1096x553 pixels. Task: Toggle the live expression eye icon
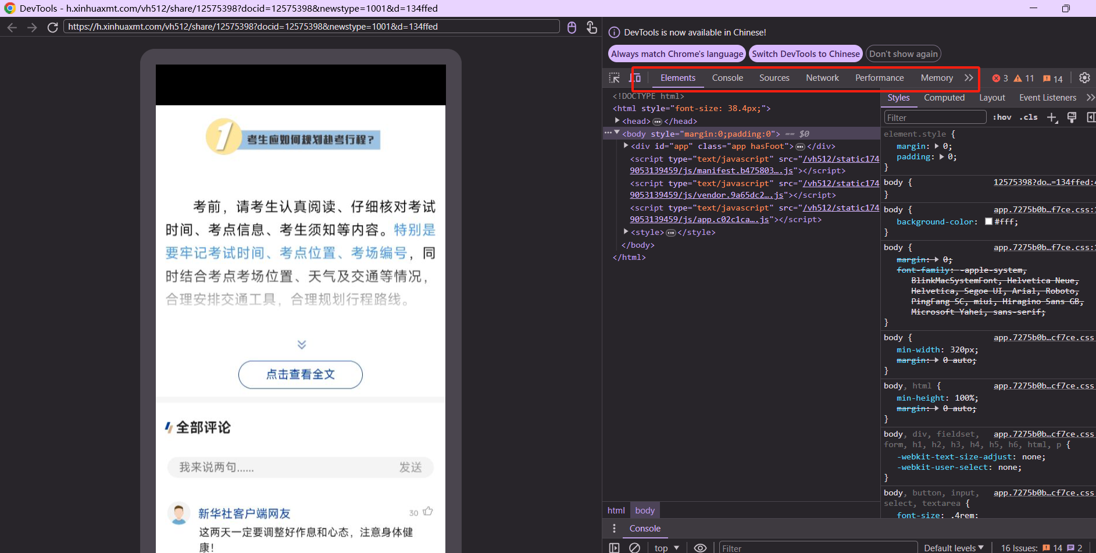click(x=699, y=547)
